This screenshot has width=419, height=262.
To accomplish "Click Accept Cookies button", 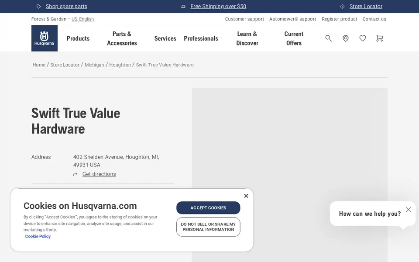I will click(208, 208).
